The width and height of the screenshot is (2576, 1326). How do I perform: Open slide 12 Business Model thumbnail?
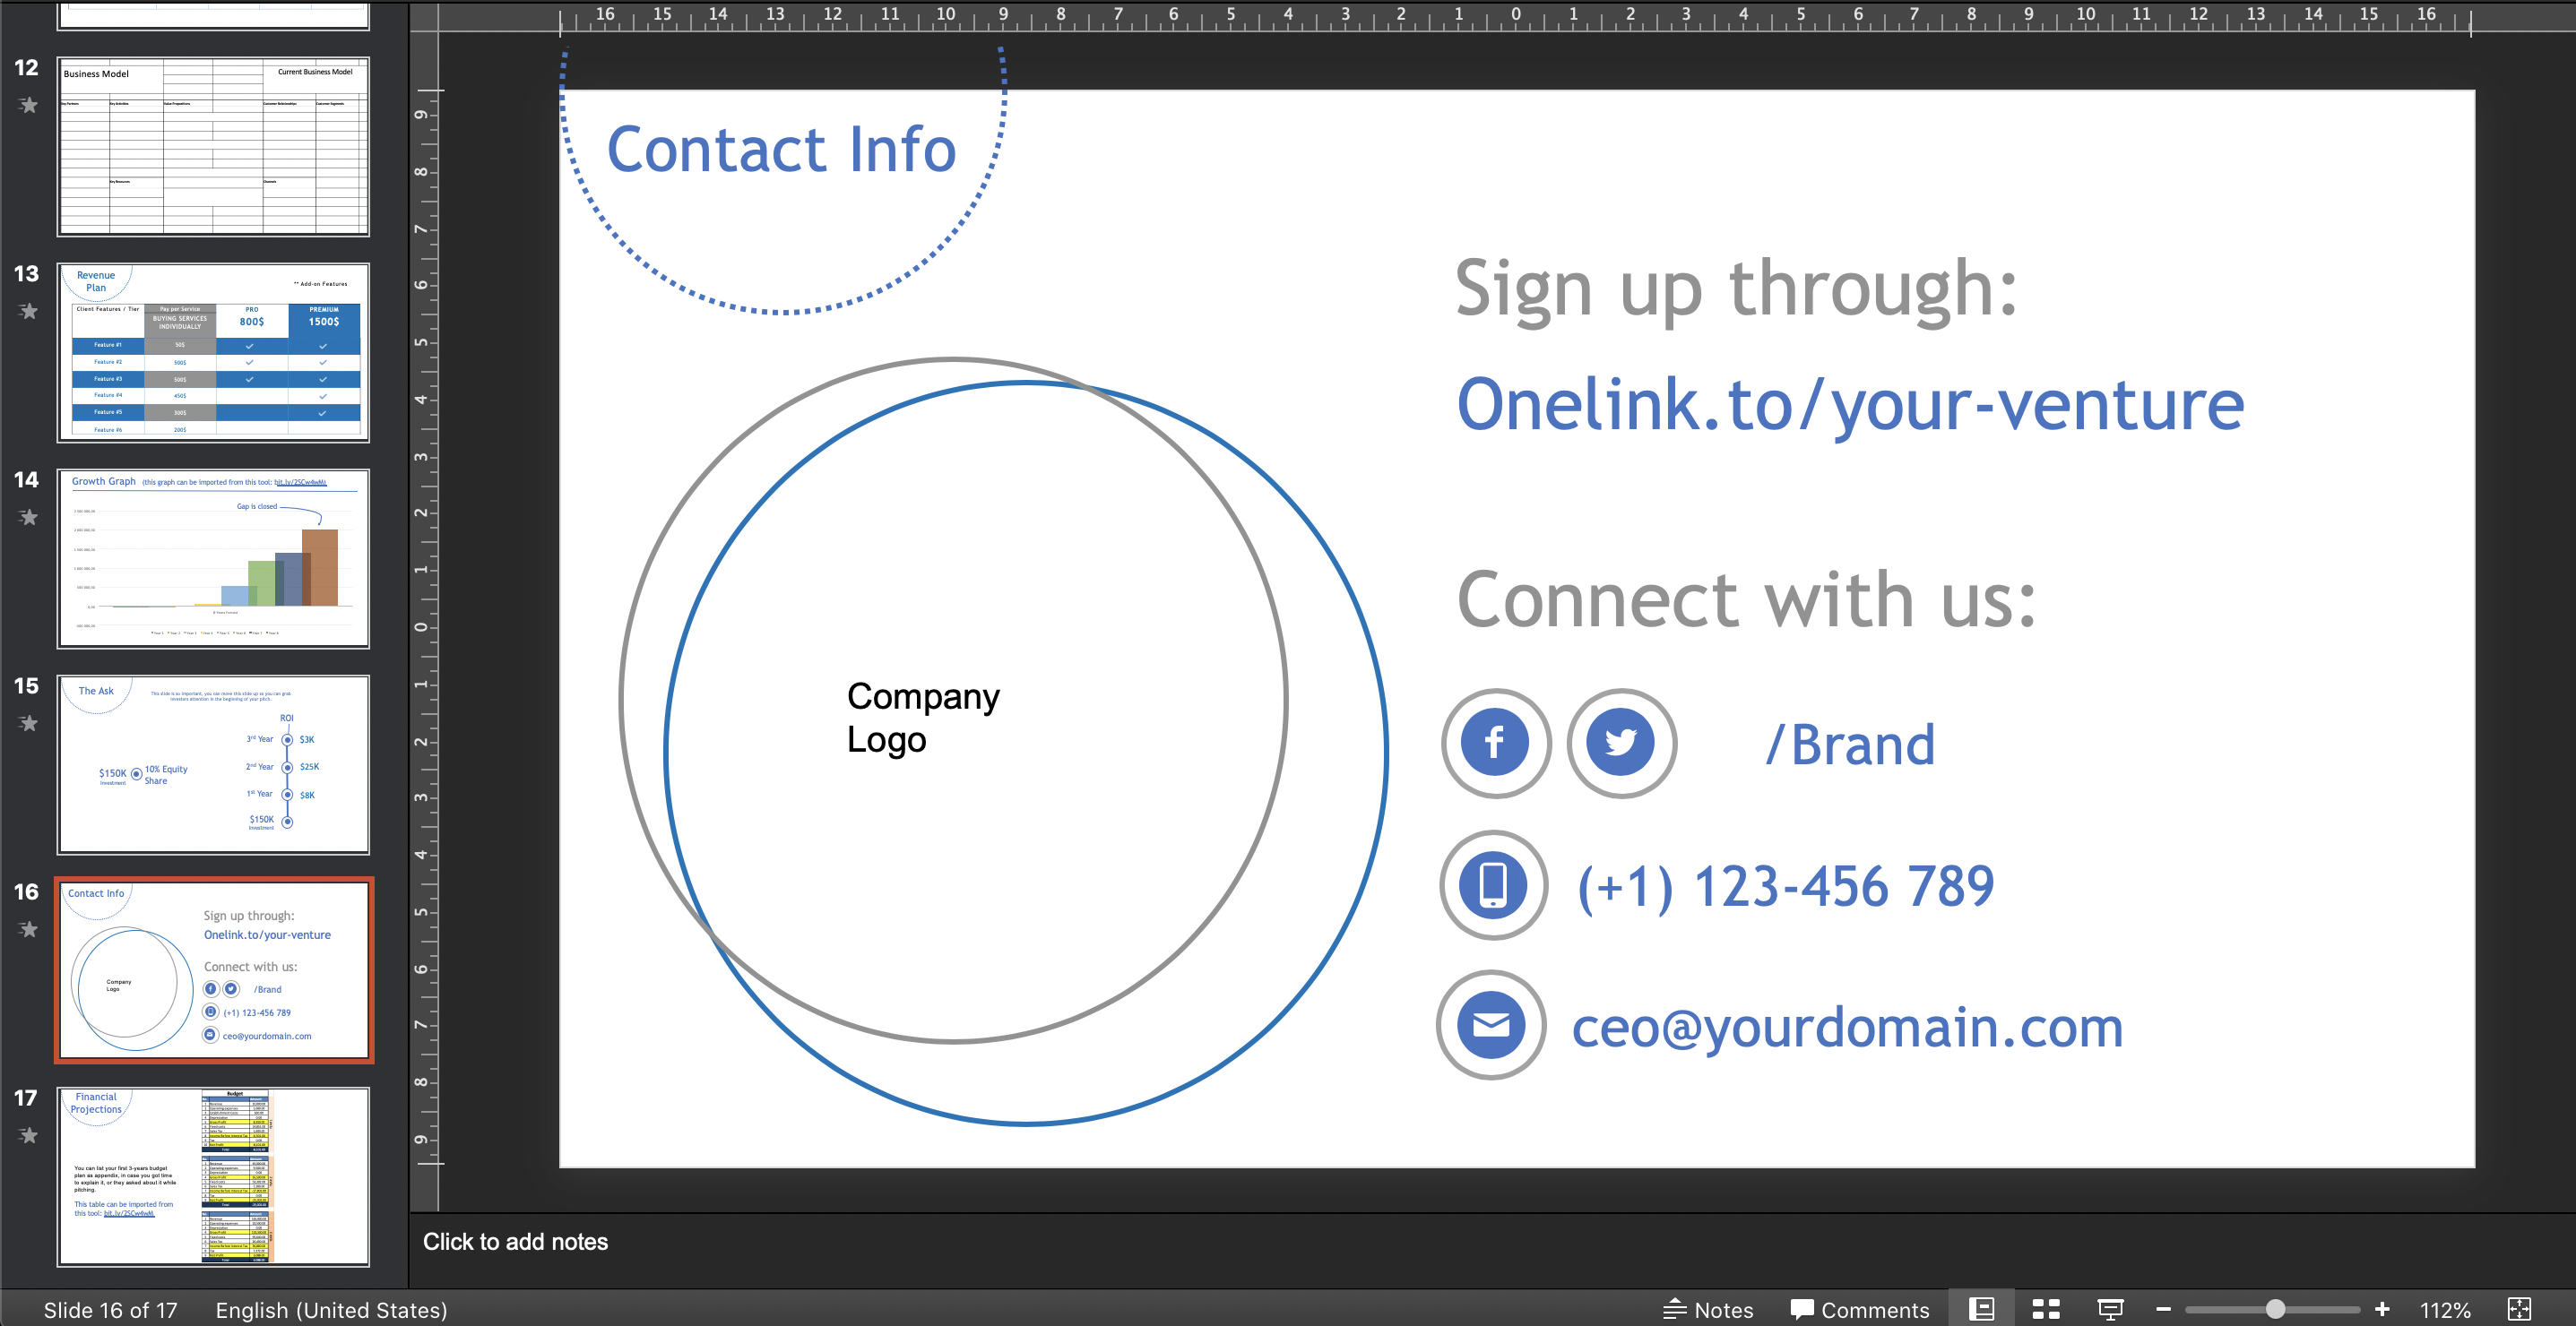[214, 146]
